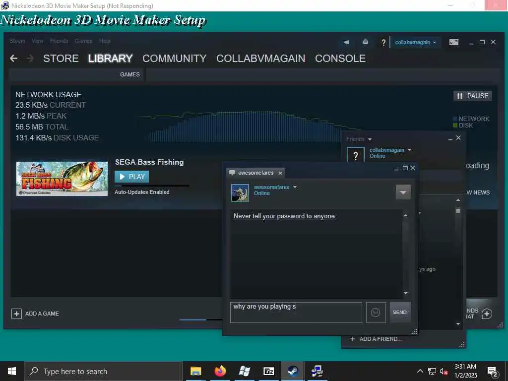The image size is (508, 381).
Task: Open collabvmagain status dropdown in Friends window
Action: click(409, 150)
